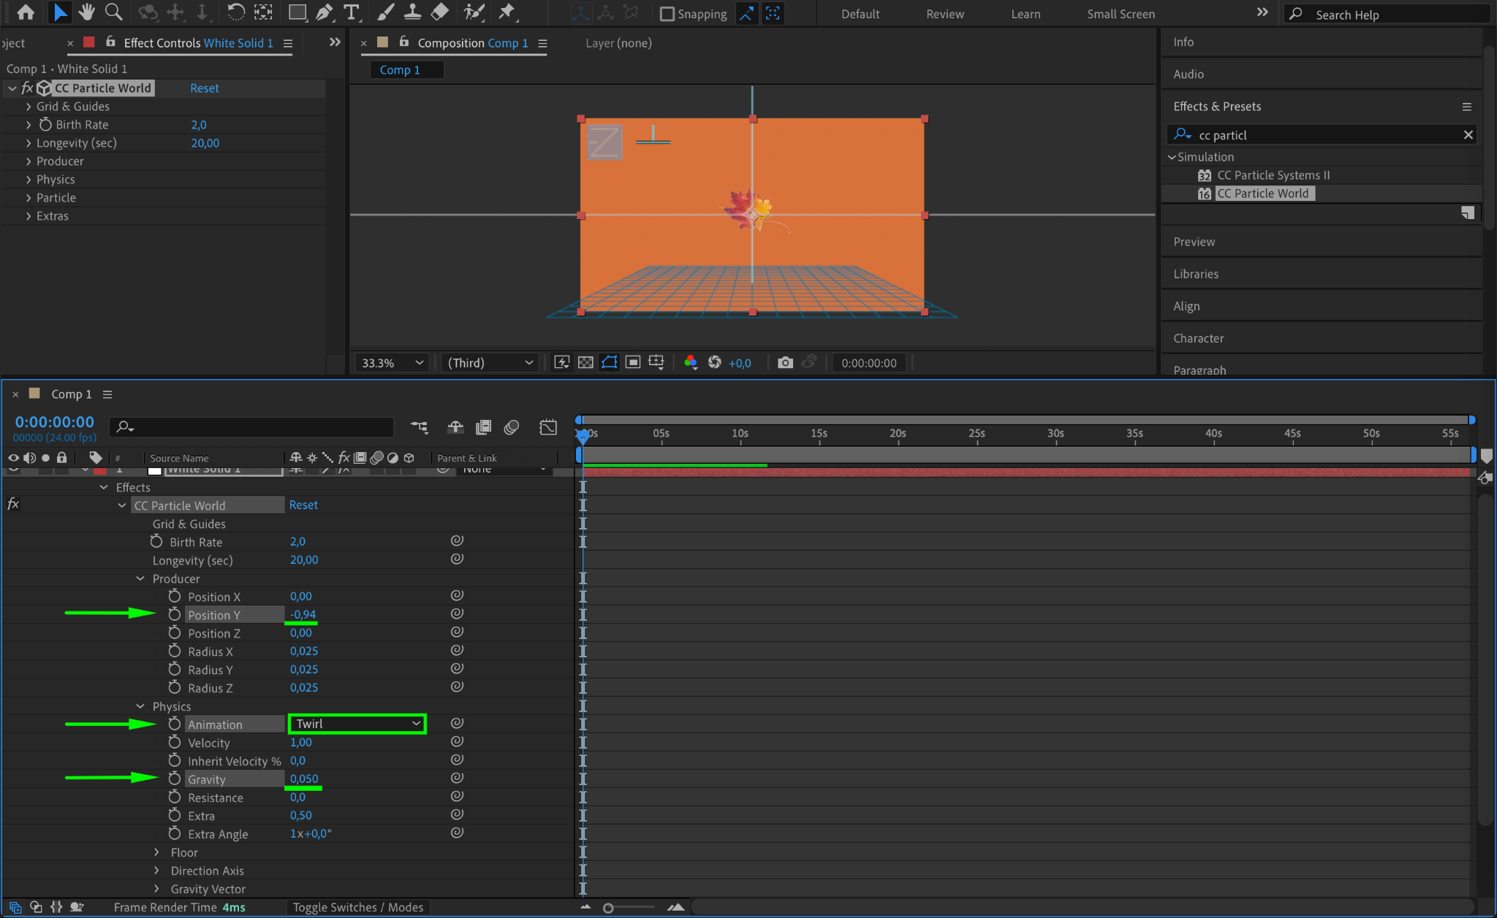1497x918 pixels.
Task: Click the Home icon
Action: [26, 12]
